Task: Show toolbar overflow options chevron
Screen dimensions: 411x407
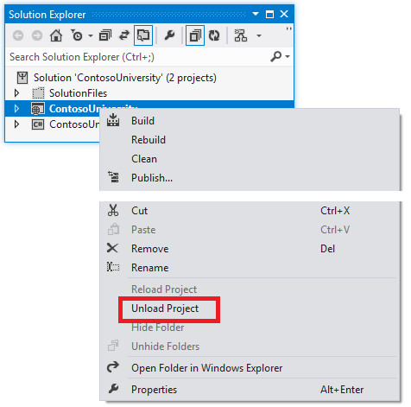Action: 288,29
